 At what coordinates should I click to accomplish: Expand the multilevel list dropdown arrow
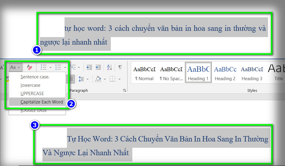tap(79, 67)
